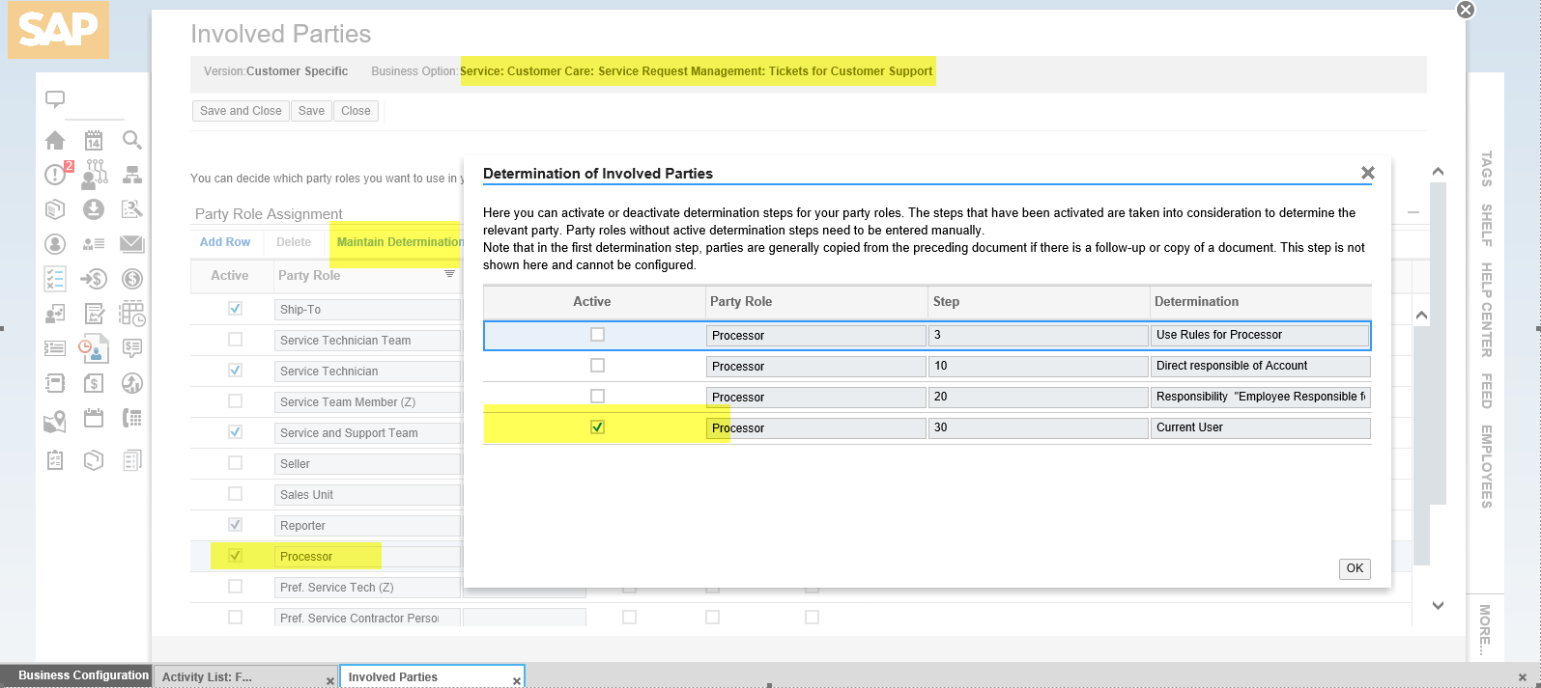Image resolution: width=1541 pixels, height=688 pixels.
Task: Open the calendar icon showing 14
Action: 94,140
